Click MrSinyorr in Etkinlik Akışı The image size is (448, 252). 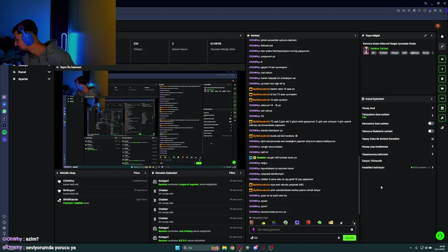[x=69, y=190]
